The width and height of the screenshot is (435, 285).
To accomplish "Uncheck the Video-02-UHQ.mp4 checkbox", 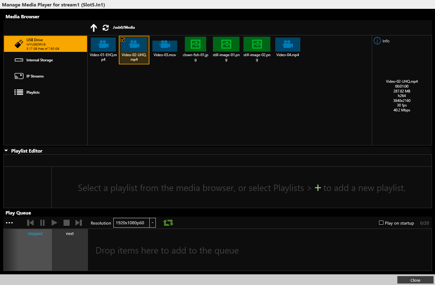I will pos(122,39).
